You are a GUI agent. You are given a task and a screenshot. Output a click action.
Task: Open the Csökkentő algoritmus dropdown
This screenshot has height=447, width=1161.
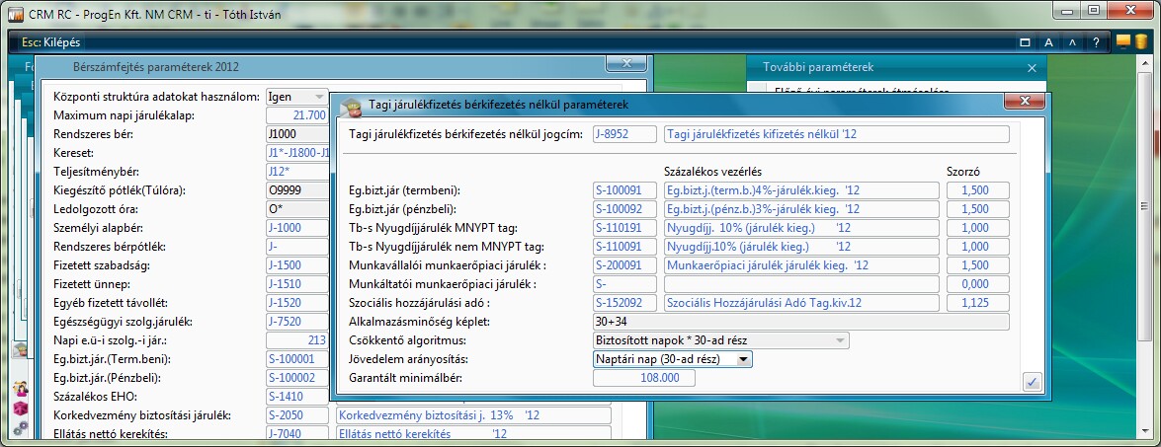[x=721, y=340]
